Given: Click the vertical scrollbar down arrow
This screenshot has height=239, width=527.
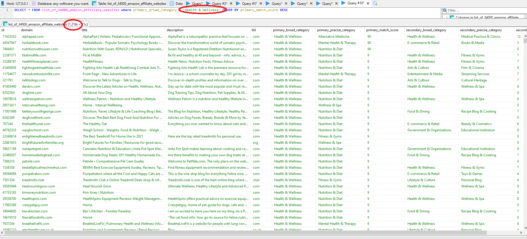Looking at the screenshot, I should coord(525,228).
